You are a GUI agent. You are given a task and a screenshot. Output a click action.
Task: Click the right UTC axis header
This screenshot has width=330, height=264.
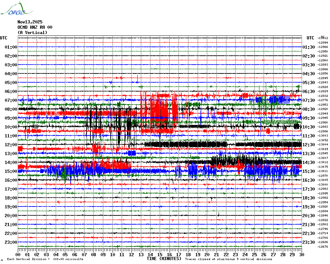[310, 38]
